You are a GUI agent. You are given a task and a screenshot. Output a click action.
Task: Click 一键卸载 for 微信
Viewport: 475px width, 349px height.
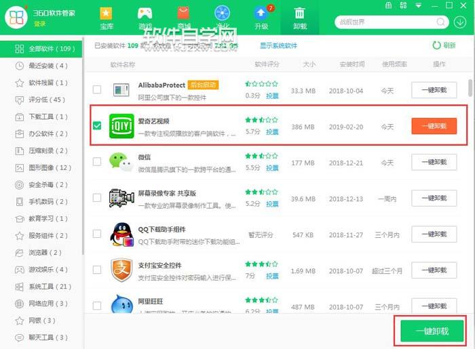(434, 162)
